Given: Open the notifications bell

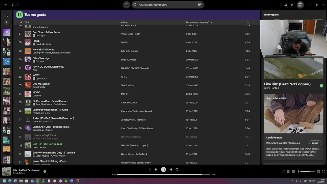Looking at the screenshot, I should (x=286, y=5).
